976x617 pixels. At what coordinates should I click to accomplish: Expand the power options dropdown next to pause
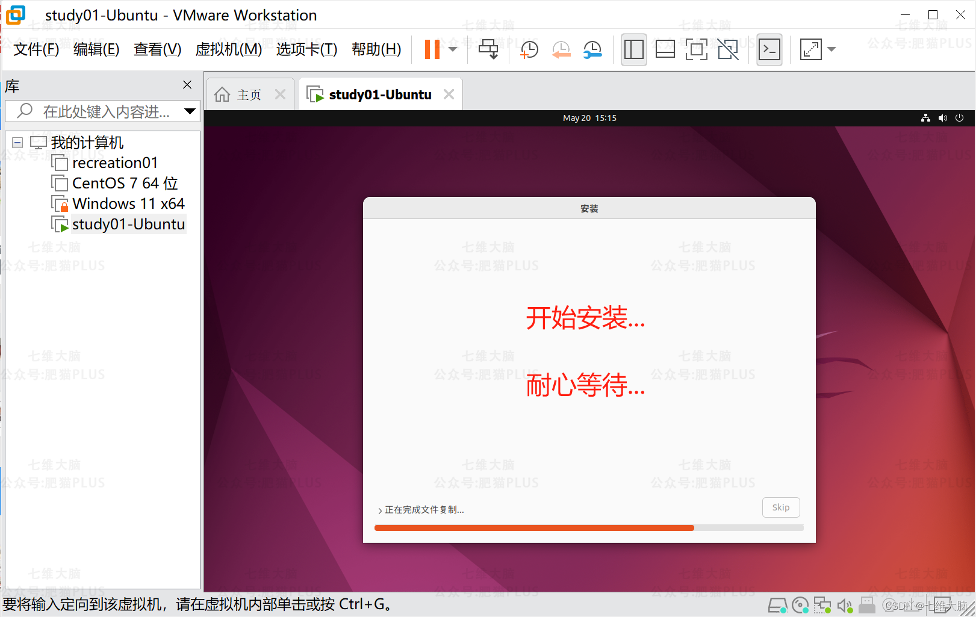(x=453, y=49)
